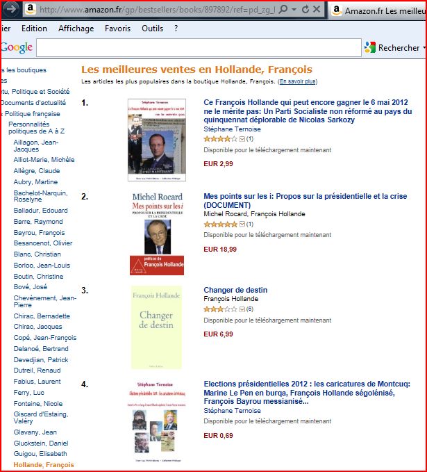The width and height of the screenshot is (427, 472).
Task: Open the Edition menu
Action: (x=34, y=29)
